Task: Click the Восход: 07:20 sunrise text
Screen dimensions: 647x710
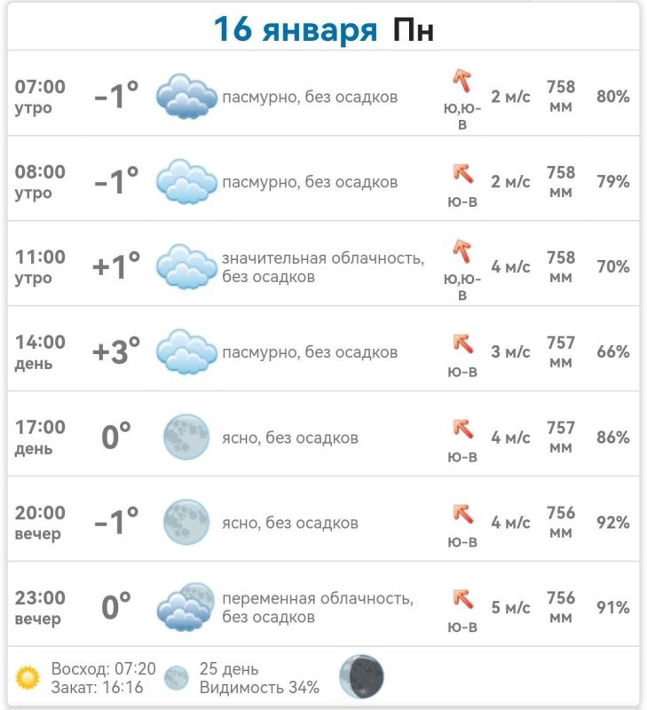Action: 103,669
